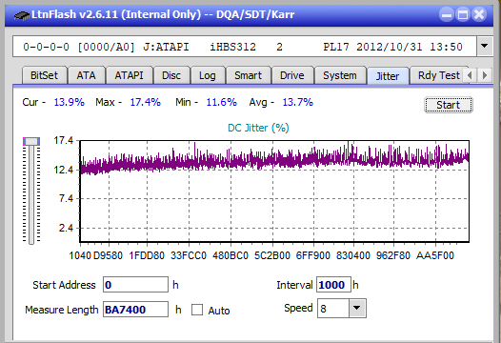Switch to the ATA tab
This screenshot has height=343, width=501.
coord(87,75)
